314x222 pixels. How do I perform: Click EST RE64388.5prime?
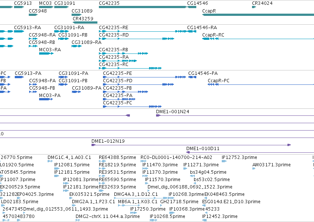(102, 161)
